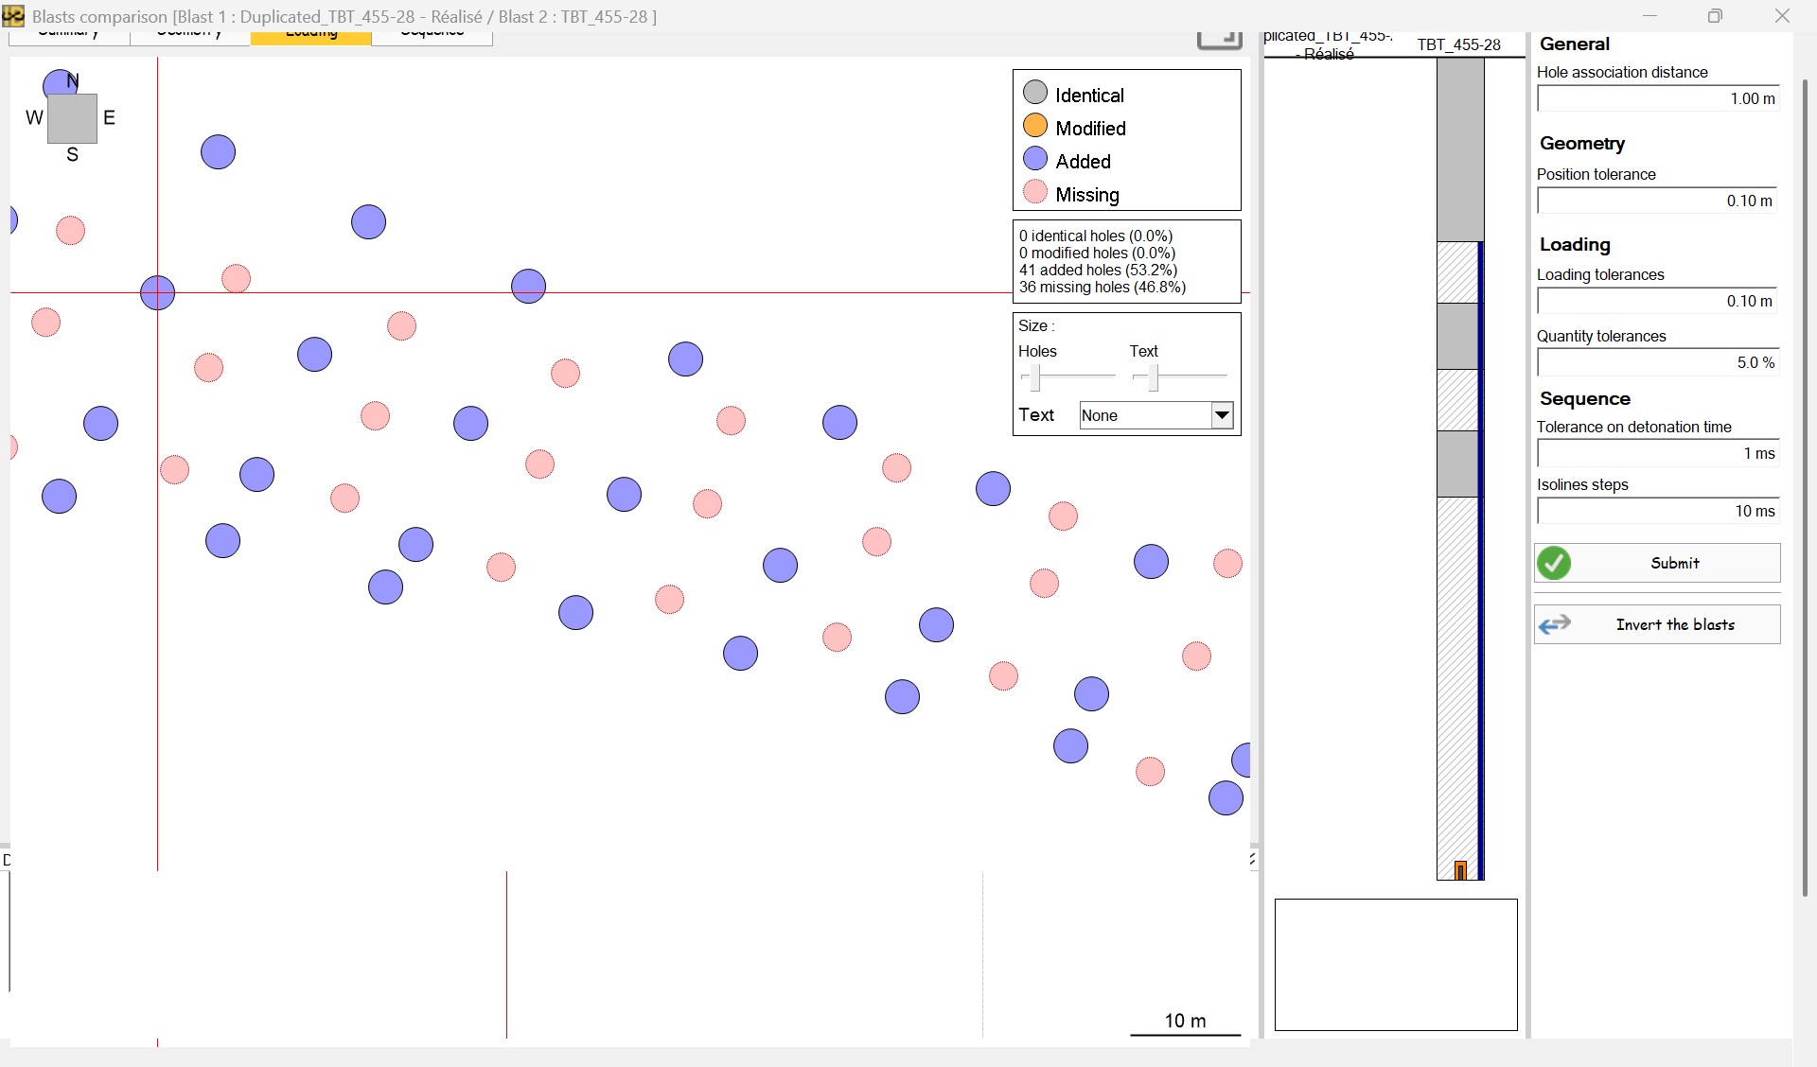Click the fullscreen icon above the legend
This screenshot has width=1817, height=1067.
click(x=1219, y=39)
